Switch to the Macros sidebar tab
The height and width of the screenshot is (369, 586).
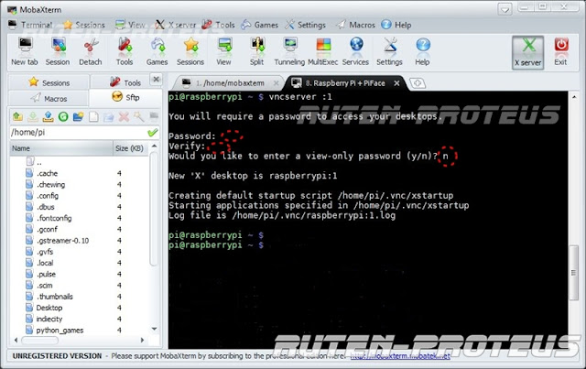tap(49, 98)
